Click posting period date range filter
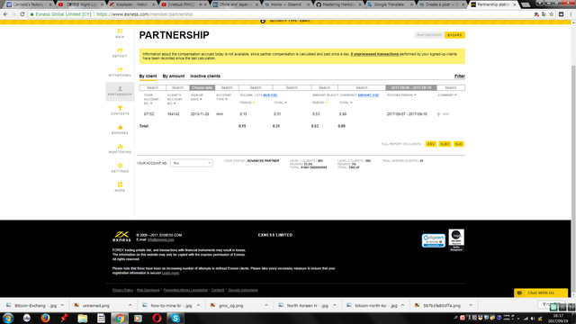The image size is (576, 324). (x=411, y=87)
